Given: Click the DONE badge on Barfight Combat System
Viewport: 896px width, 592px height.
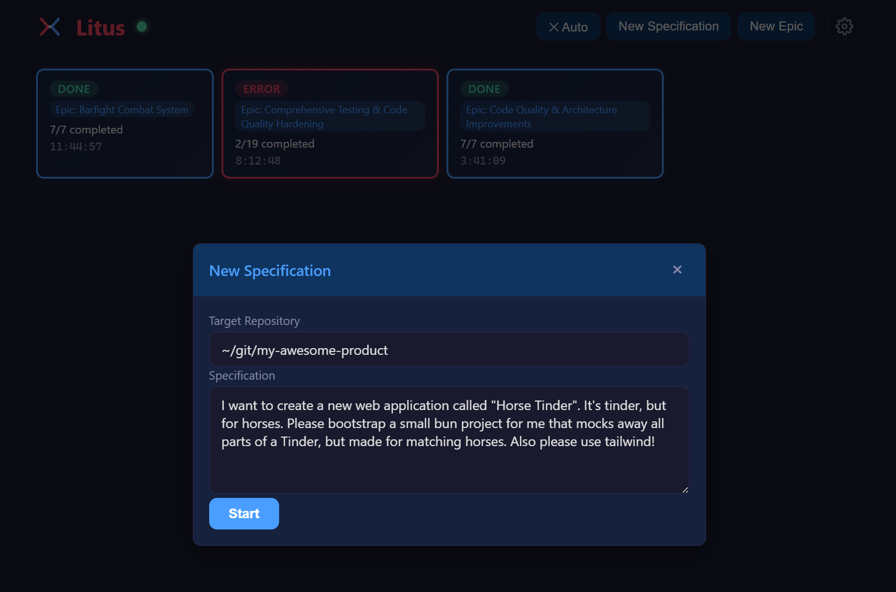Looking at the screenshot, I should click(74, 88).
